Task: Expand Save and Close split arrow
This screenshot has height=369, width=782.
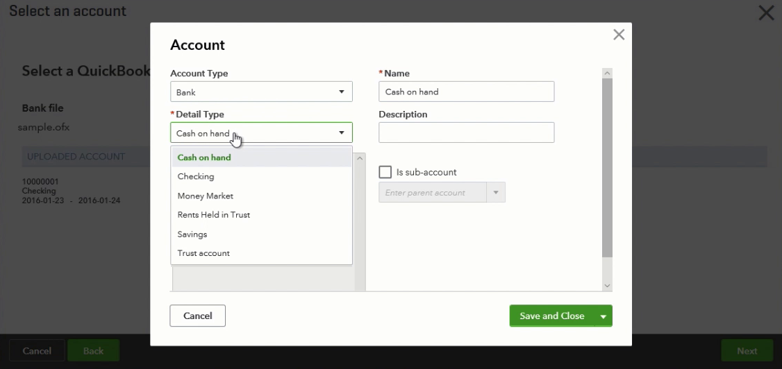Action: (x=604, y=316)
